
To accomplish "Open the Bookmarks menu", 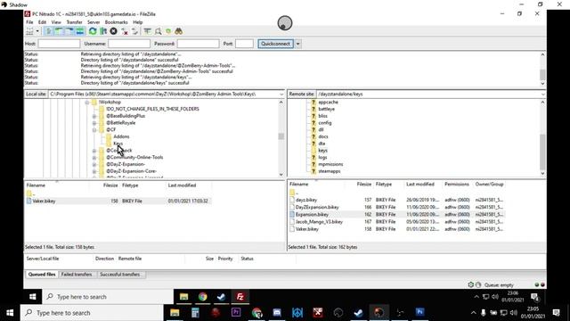I will (x=116, y=22).
